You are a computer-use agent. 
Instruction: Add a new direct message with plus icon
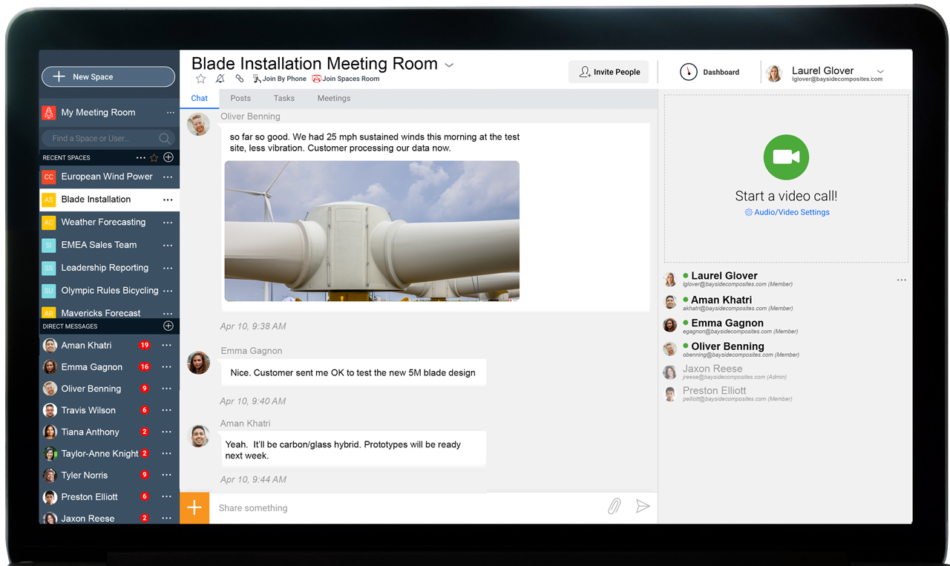[168, 326]
